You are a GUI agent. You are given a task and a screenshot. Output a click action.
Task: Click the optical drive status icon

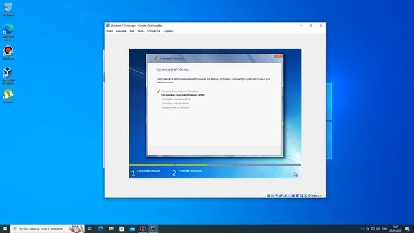coord(273,195)
